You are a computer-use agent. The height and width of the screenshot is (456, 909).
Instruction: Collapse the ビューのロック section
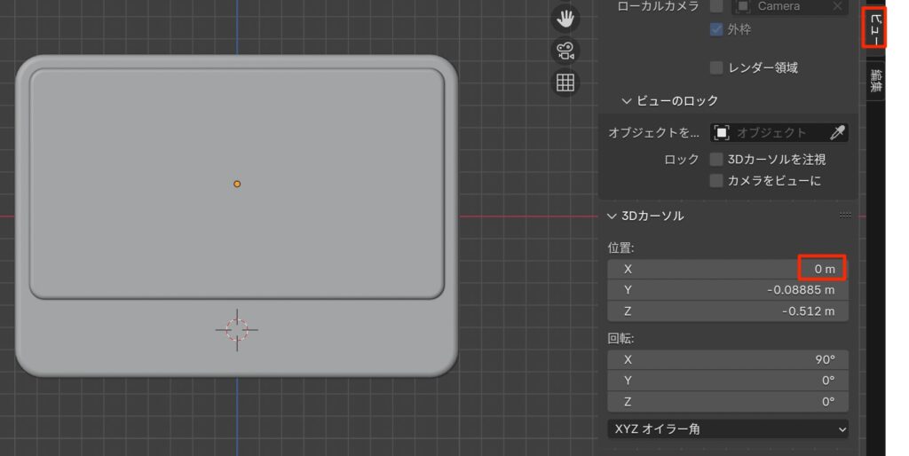(627, 101)
